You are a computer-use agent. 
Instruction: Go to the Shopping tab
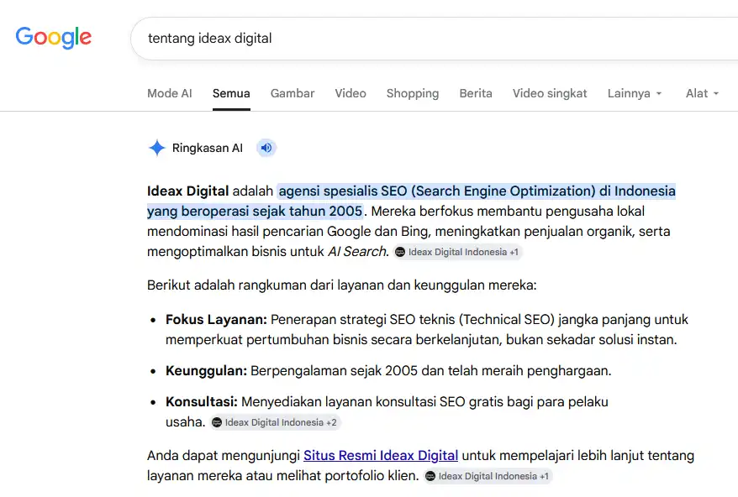pos(413,93)
